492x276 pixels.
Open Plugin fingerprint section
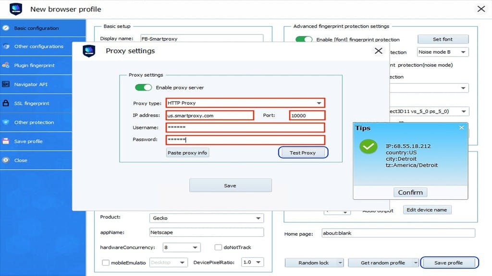coord(36,65)
